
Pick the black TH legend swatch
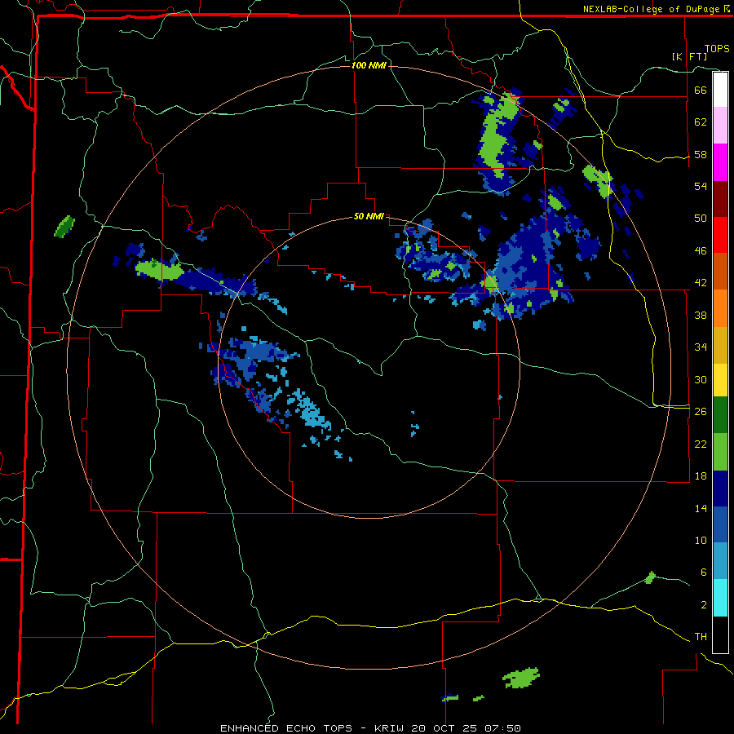(720, 635)
